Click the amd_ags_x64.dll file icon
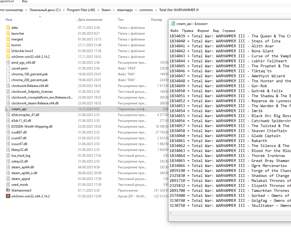The image size is (291, 232). 8,62
